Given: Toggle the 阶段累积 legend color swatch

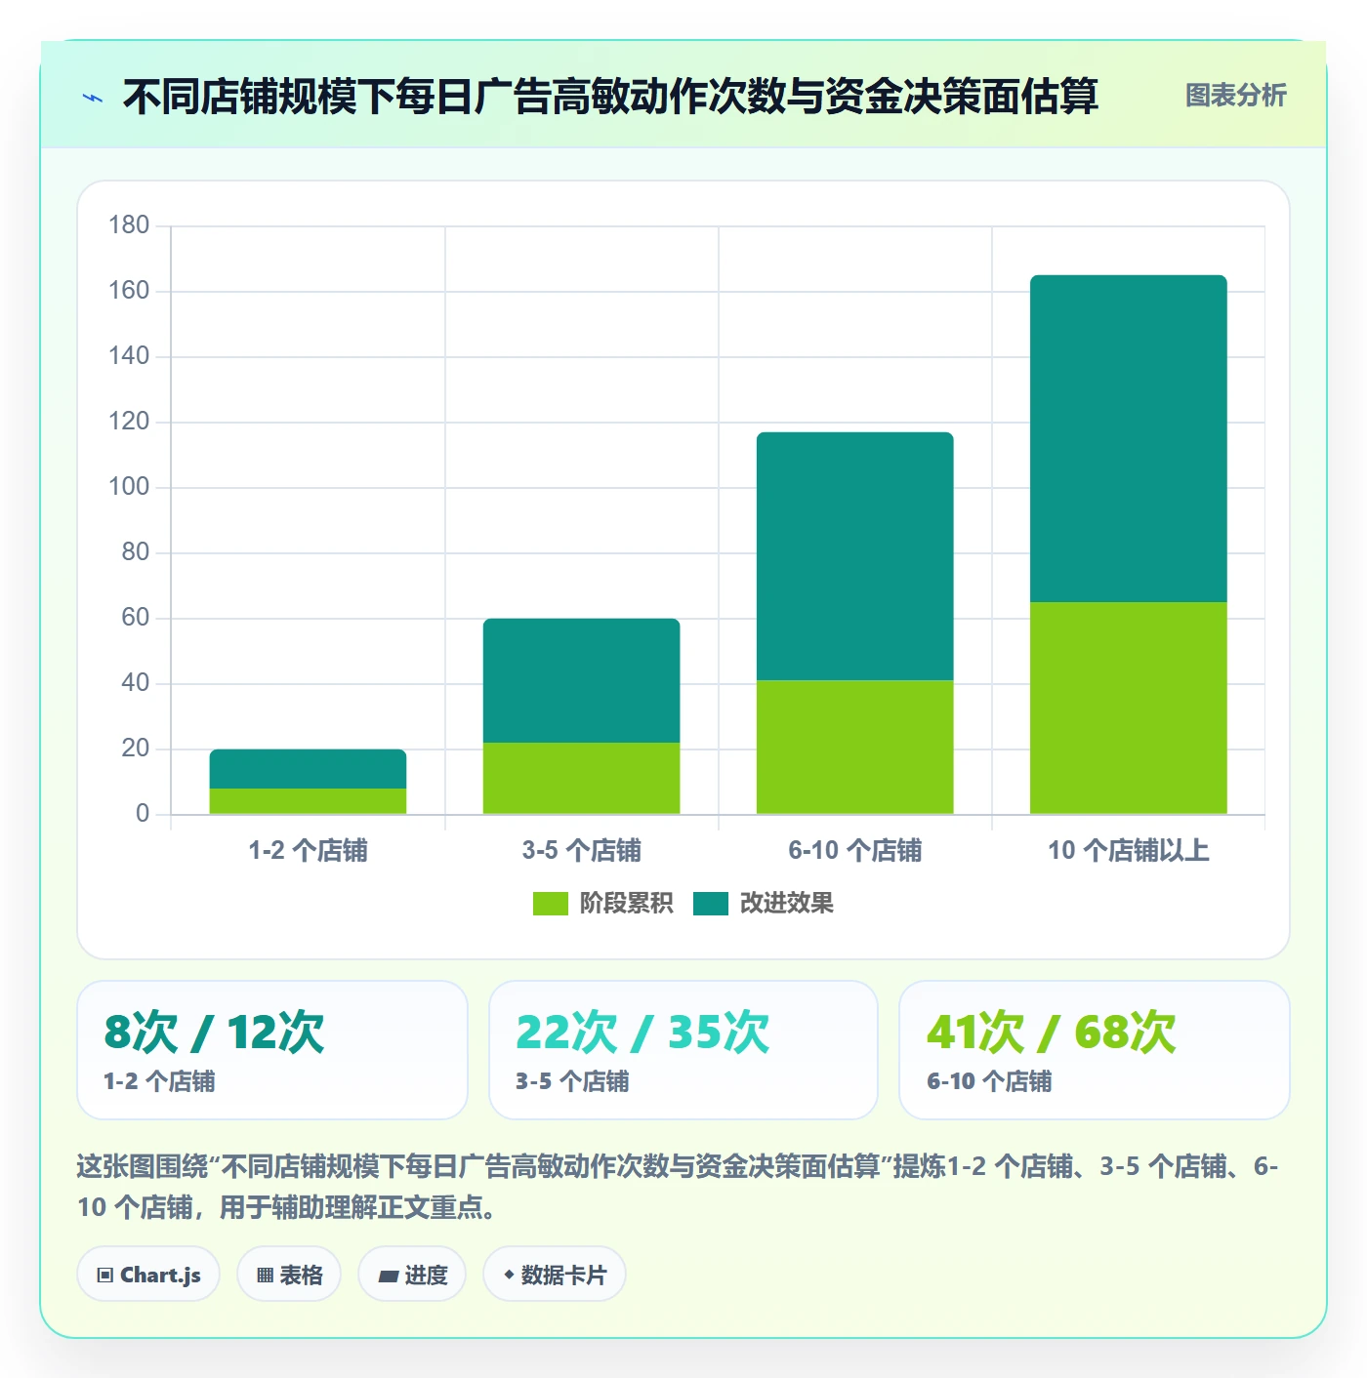Looking at the screenshot, I should (550, 904).
